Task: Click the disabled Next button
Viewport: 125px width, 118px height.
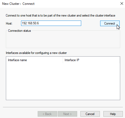Action: 67,114
